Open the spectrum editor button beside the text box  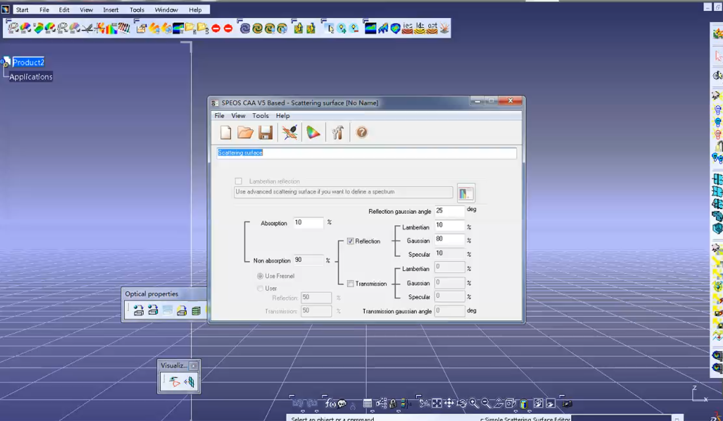click(x=466, y=193)
